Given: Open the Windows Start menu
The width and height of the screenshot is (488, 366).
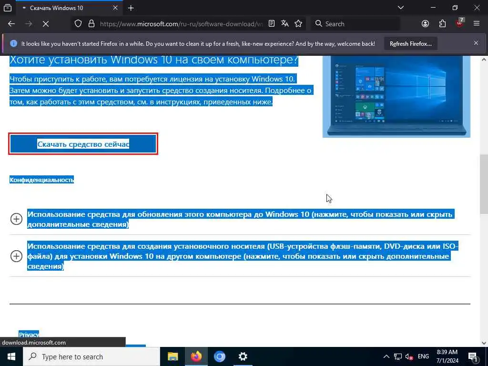Looking at the screenshot, I should click(x=11, y=356).
